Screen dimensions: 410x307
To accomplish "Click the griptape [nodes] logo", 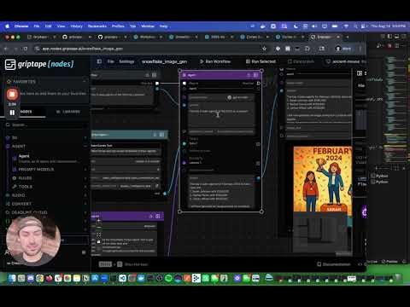I will (39, 64).
